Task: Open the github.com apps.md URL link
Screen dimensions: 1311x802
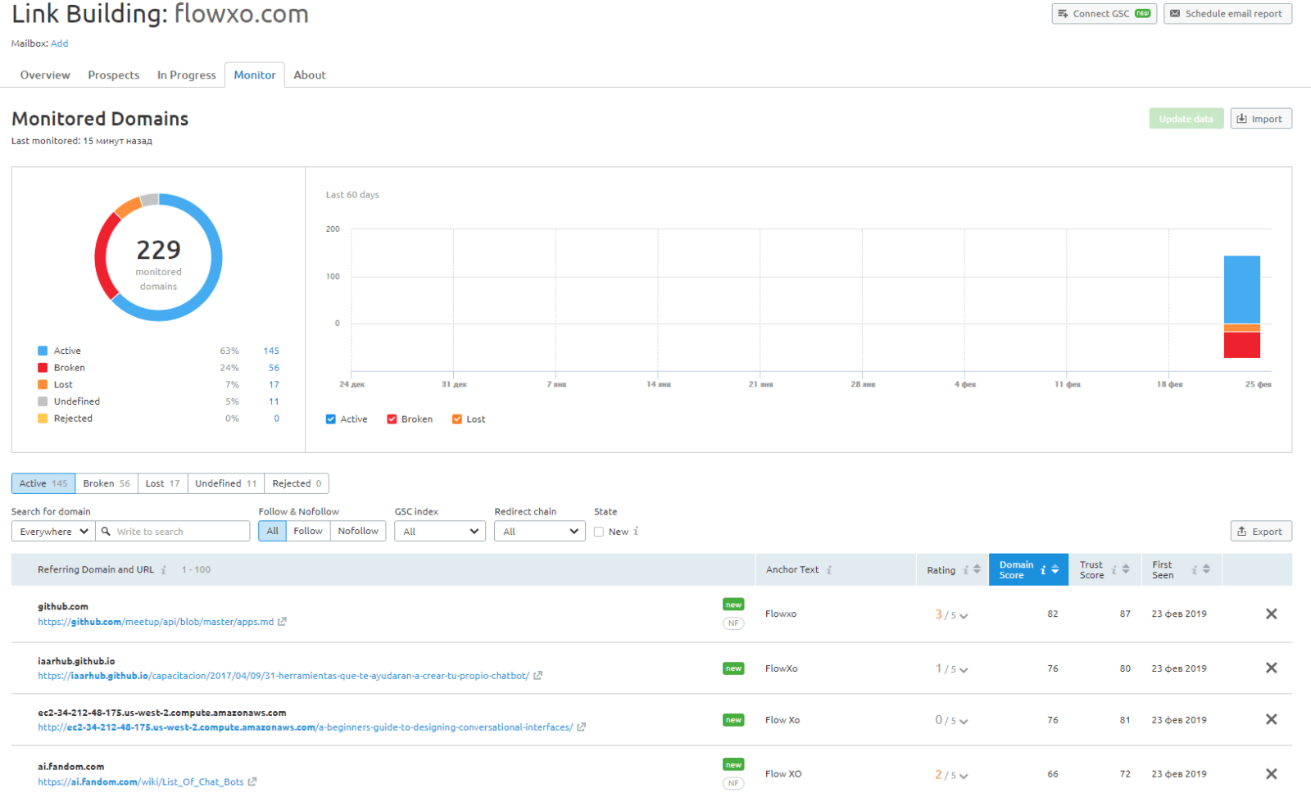Action: coord(156,622)
